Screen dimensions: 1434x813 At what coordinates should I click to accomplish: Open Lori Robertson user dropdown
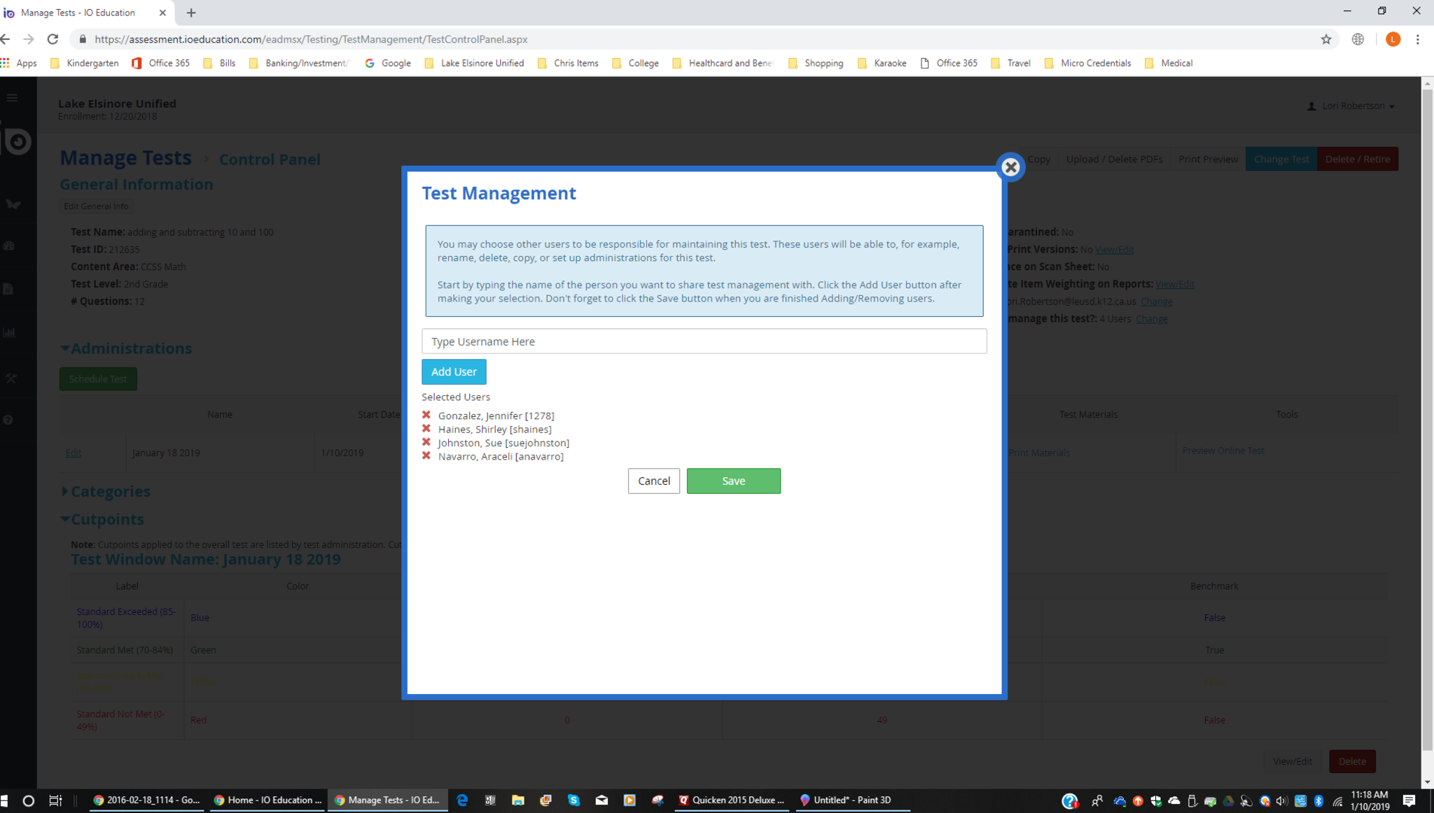1353,106
